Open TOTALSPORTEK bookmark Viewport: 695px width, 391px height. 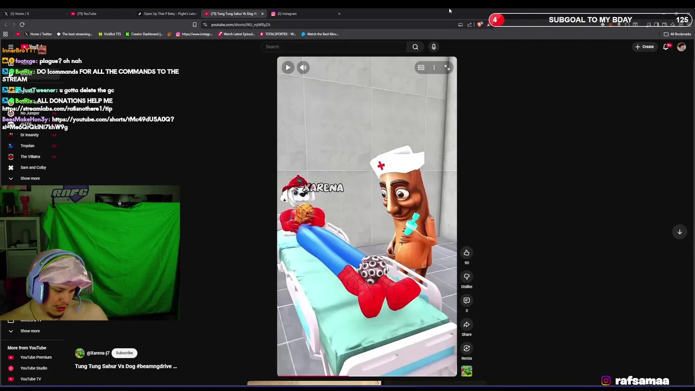pyautogui.click(x=278, y=34)
